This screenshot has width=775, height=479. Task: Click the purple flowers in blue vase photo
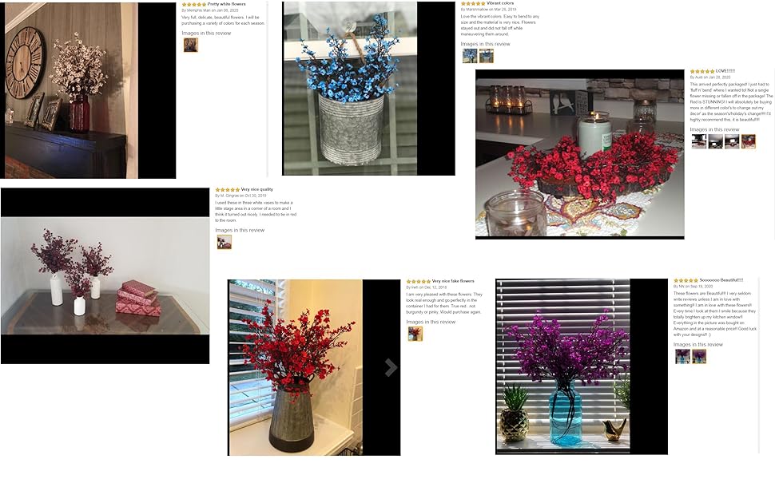coord(563,366)
